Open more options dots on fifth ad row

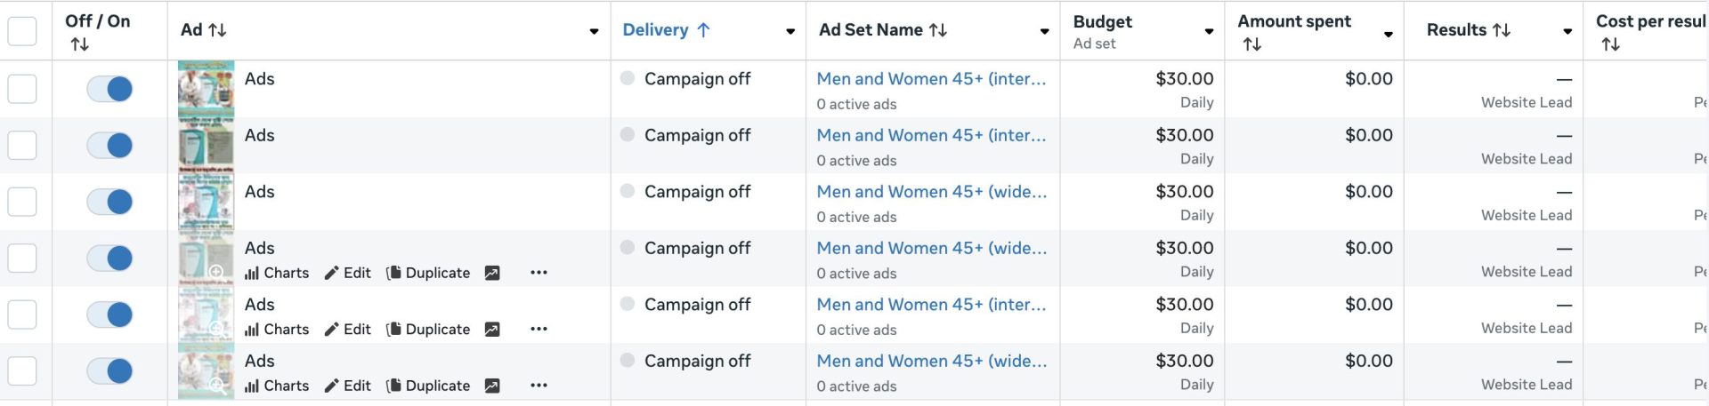[x=539, y=330]
